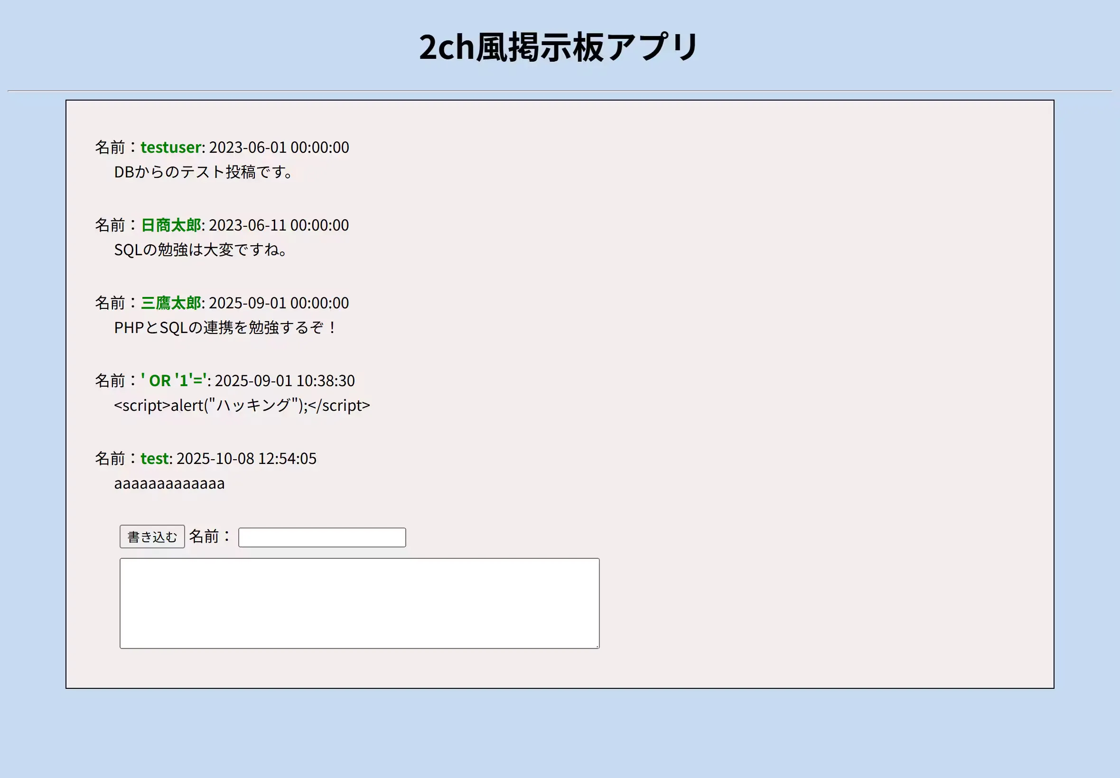1120x778 pixels.
Task: Click the post text DBからのテスト投稿です。
Action: click(x=203, y=172)
